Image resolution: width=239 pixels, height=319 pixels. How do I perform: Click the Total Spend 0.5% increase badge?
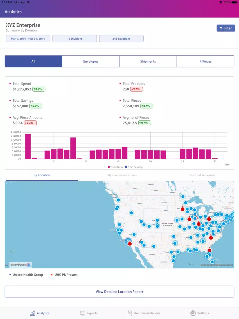[x=39, y=89]
